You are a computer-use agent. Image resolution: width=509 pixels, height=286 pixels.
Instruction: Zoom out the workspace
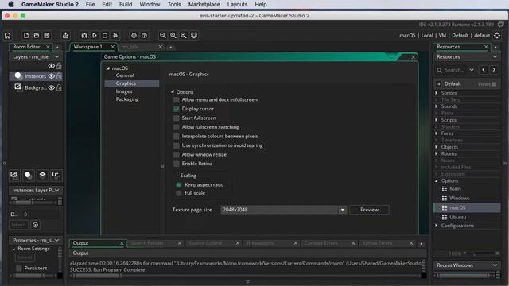pos(163,35)
